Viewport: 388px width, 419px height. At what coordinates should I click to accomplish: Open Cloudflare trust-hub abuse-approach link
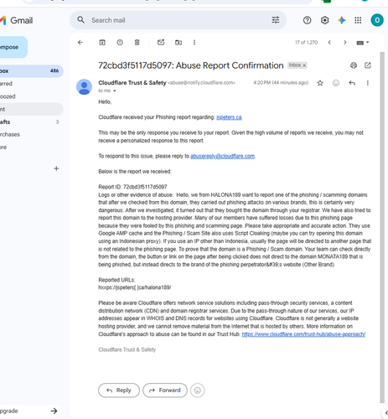(x=303, y=334)
